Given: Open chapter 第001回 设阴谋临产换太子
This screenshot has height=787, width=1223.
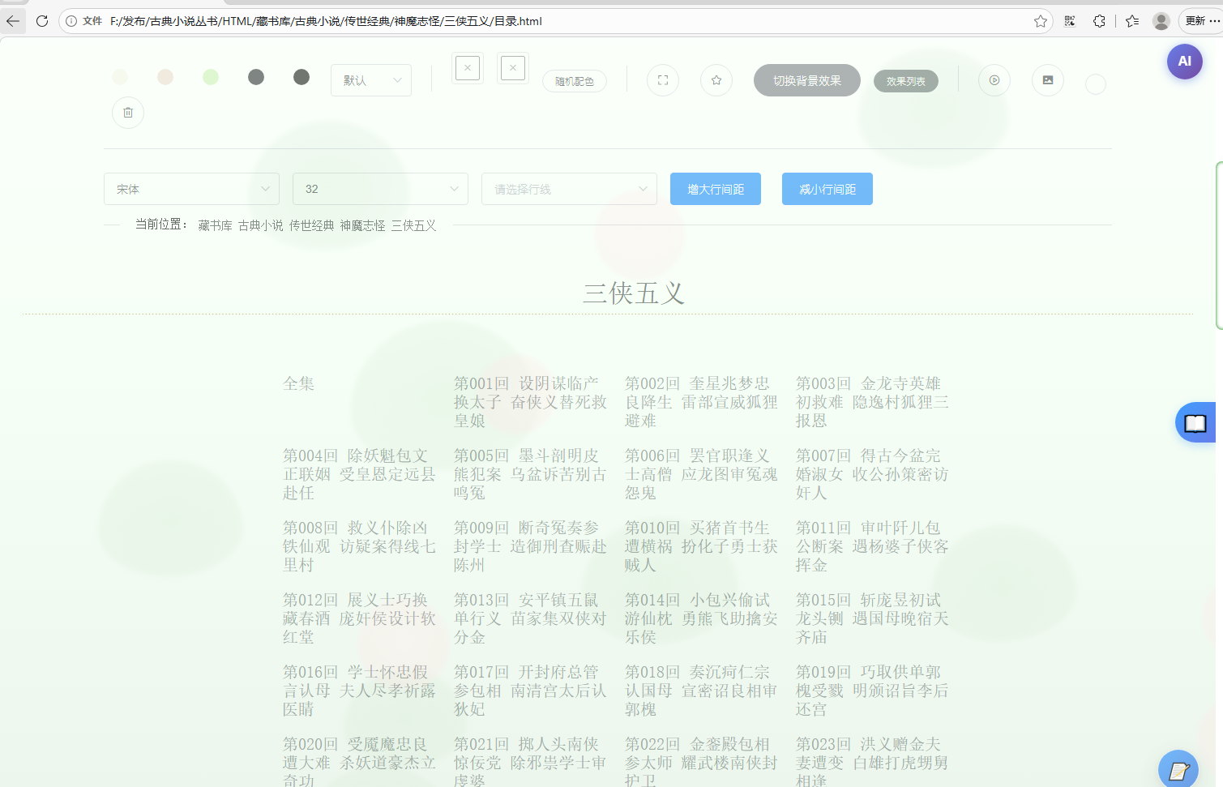Looking at the screenshot, I should click(x=530, y=402).
